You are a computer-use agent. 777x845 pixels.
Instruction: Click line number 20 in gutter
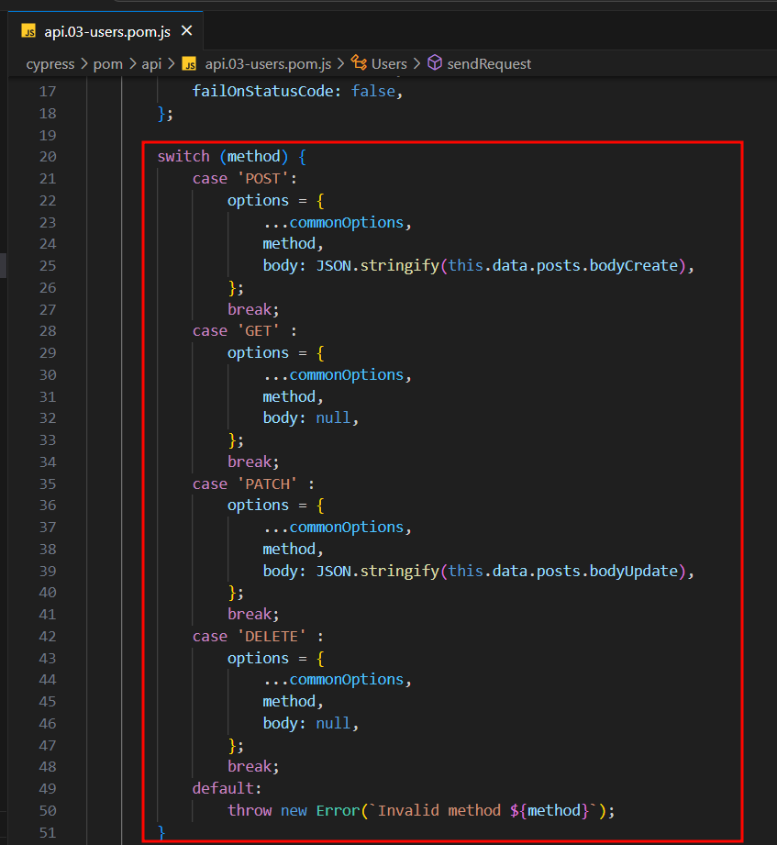pos(48,157)
